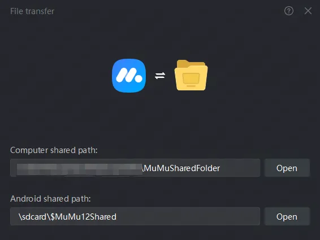Select the Android shared path field
Image resolution: width=320 pixels, height=240 pixels.
pyautogui.click(x=135, y=216)
